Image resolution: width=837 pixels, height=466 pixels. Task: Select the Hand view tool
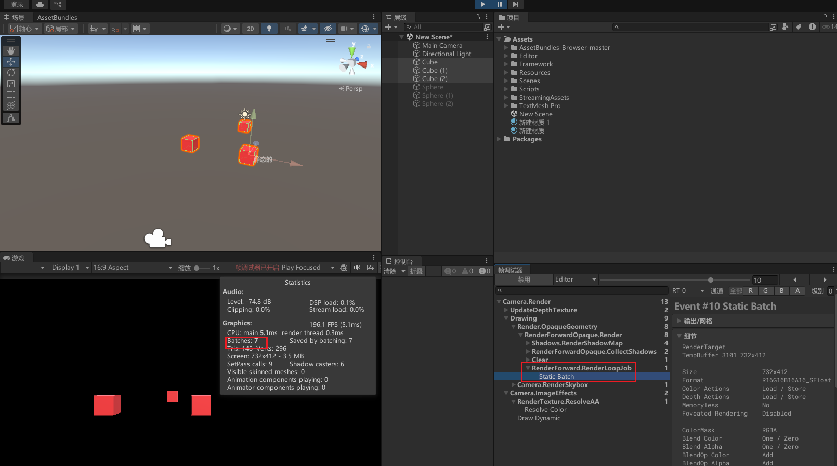[x=10, y=51]
